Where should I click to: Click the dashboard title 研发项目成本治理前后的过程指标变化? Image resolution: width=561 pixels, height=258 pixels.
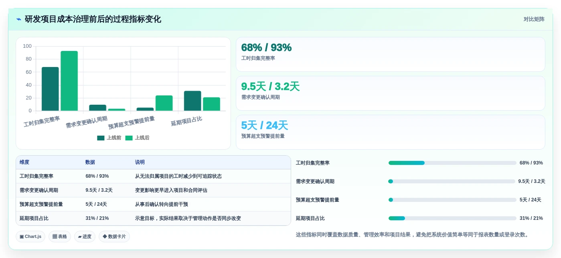point(93,19)
